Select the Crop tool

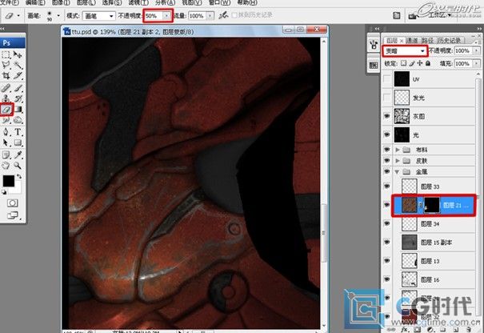[x=6, y=76]
